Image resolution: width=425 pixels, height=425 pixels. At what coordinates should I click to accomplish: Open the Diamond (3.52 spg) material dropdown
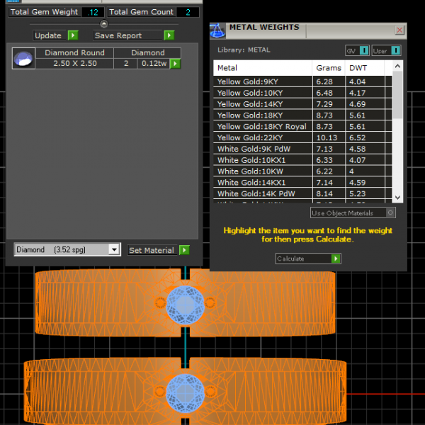tap(114, 250)
